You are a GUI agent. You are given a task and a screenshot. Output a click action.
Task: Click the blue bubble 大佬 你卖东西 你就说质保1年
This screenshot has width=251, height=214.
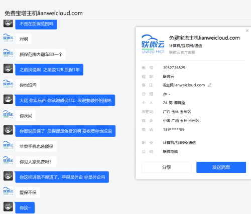tap(65, 100)
